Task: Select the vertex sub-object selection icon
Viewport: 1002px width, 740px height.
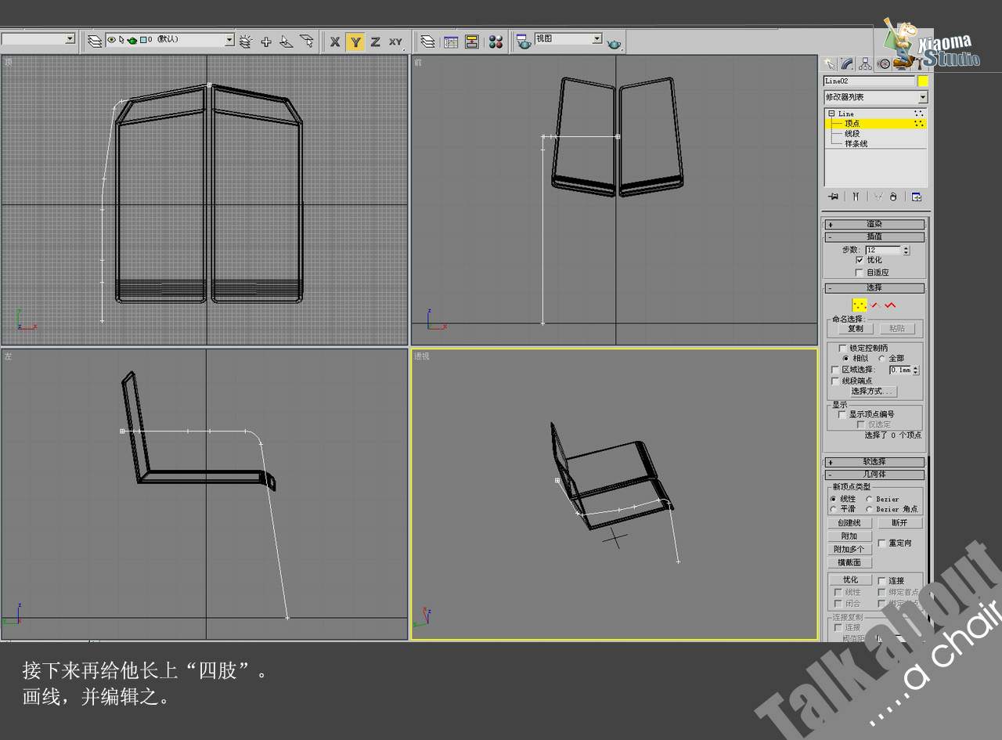Action: coord(860,305)
